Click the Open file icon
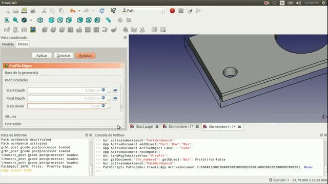 click(15, 11)
